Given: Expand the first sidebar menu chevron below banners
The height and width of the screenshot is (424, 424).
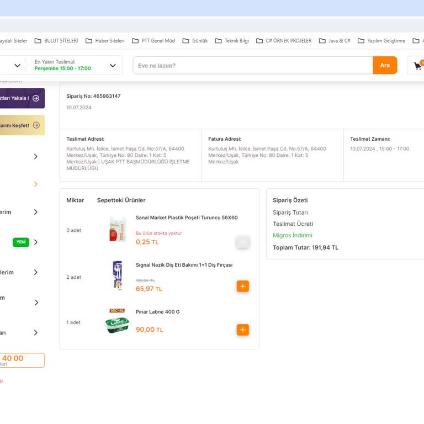Looking at the screenshot, I should pos(36,157).
